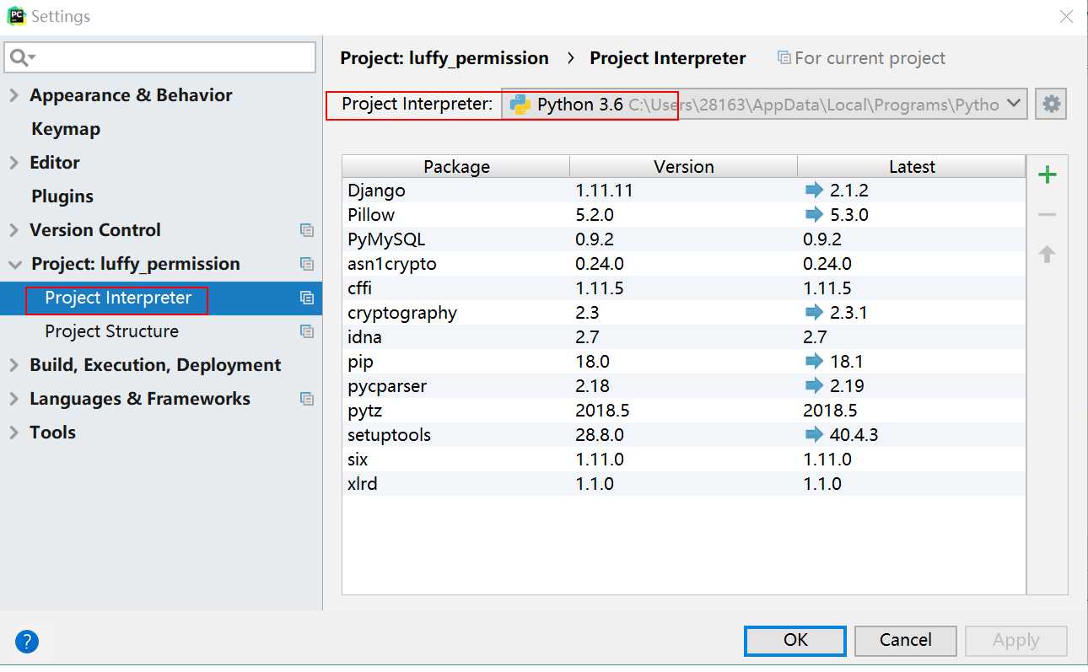This screenshot has height=672, width=1088.
Task: Sort by the Version column header
Action: click(x=684, y=166)
